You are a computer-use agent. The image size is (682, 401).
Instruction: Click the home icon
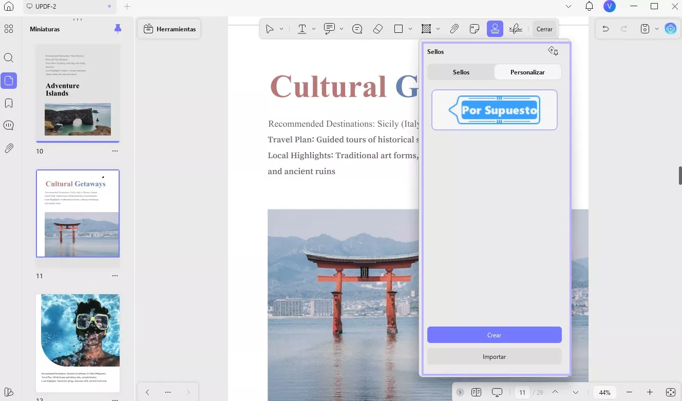[x=9, y=7]
